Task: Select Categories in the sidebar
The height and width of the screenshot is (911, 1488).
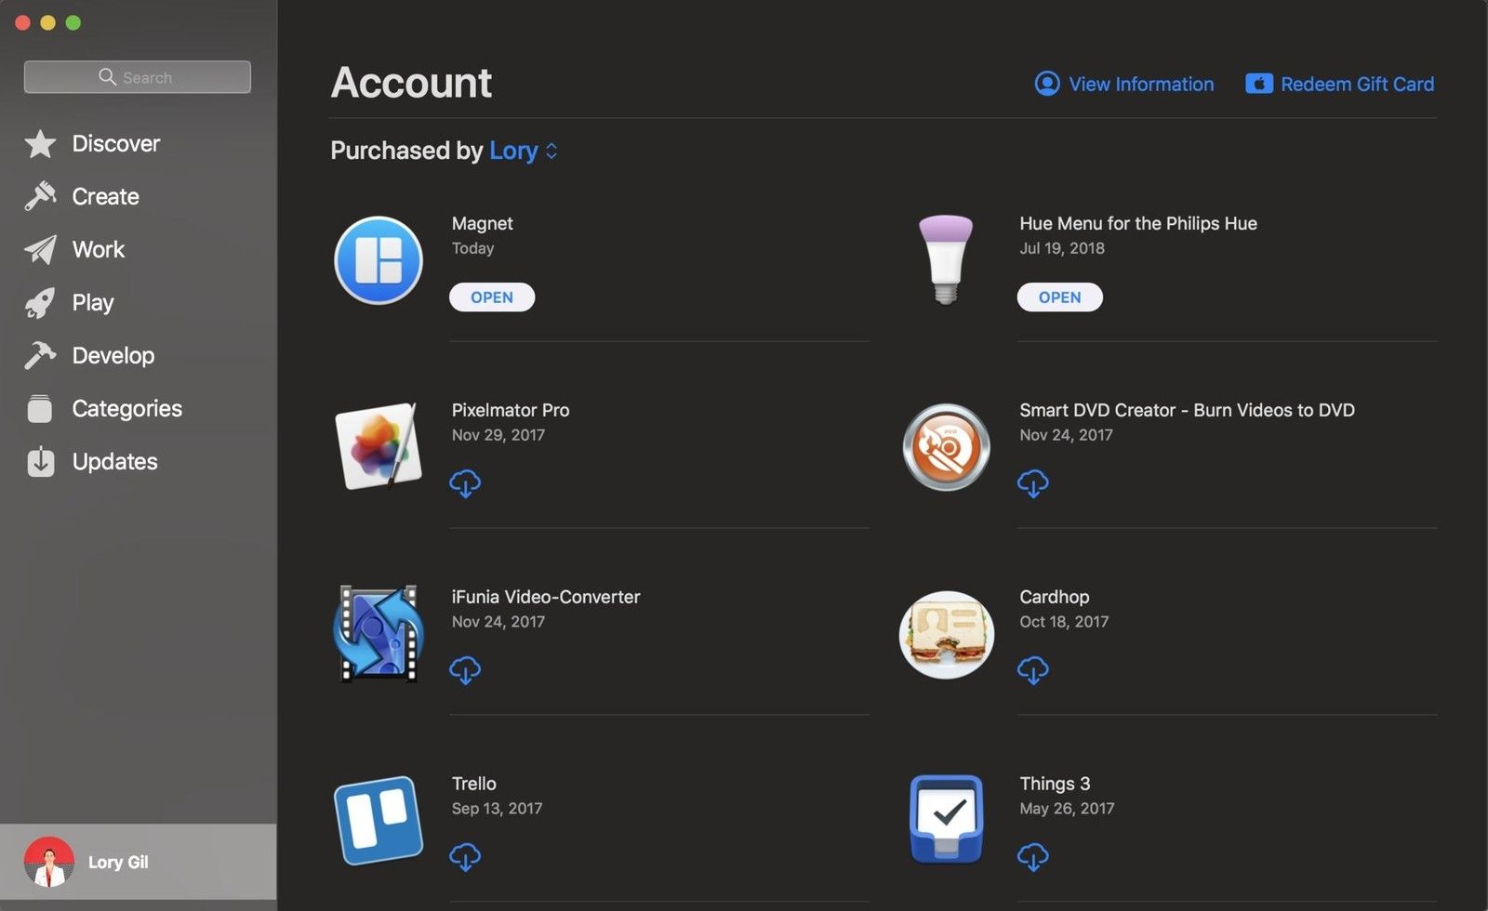Action: click(126, 408)
